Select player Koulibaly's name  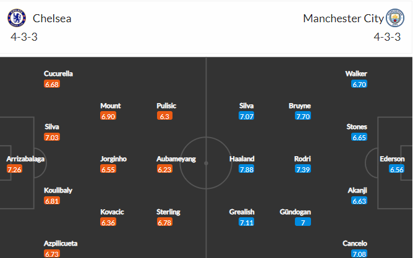coord(58,190)
